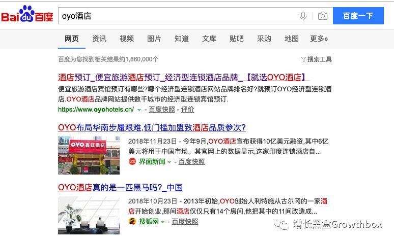Open OYO酒店真的是一匹黑马吗 result title

(x=120, y=187)
